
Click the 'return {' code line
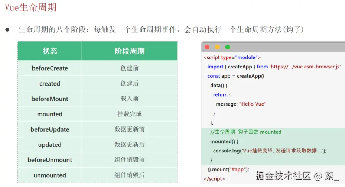pyautogui.click(x=222, y=95)
